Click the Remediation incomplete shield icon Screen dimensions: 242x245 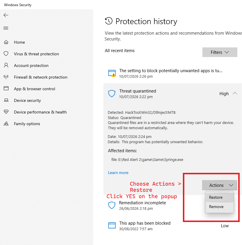tap(112, 205)
